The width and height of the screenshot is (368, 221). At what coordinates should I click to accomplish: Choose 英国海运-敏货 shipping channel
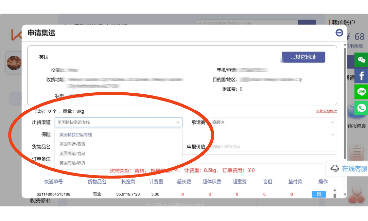click(72, 163)
